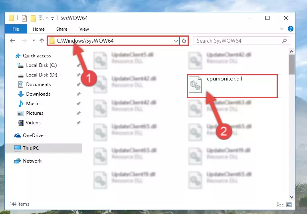Close the SysWOW64 window

click(286, 18)
